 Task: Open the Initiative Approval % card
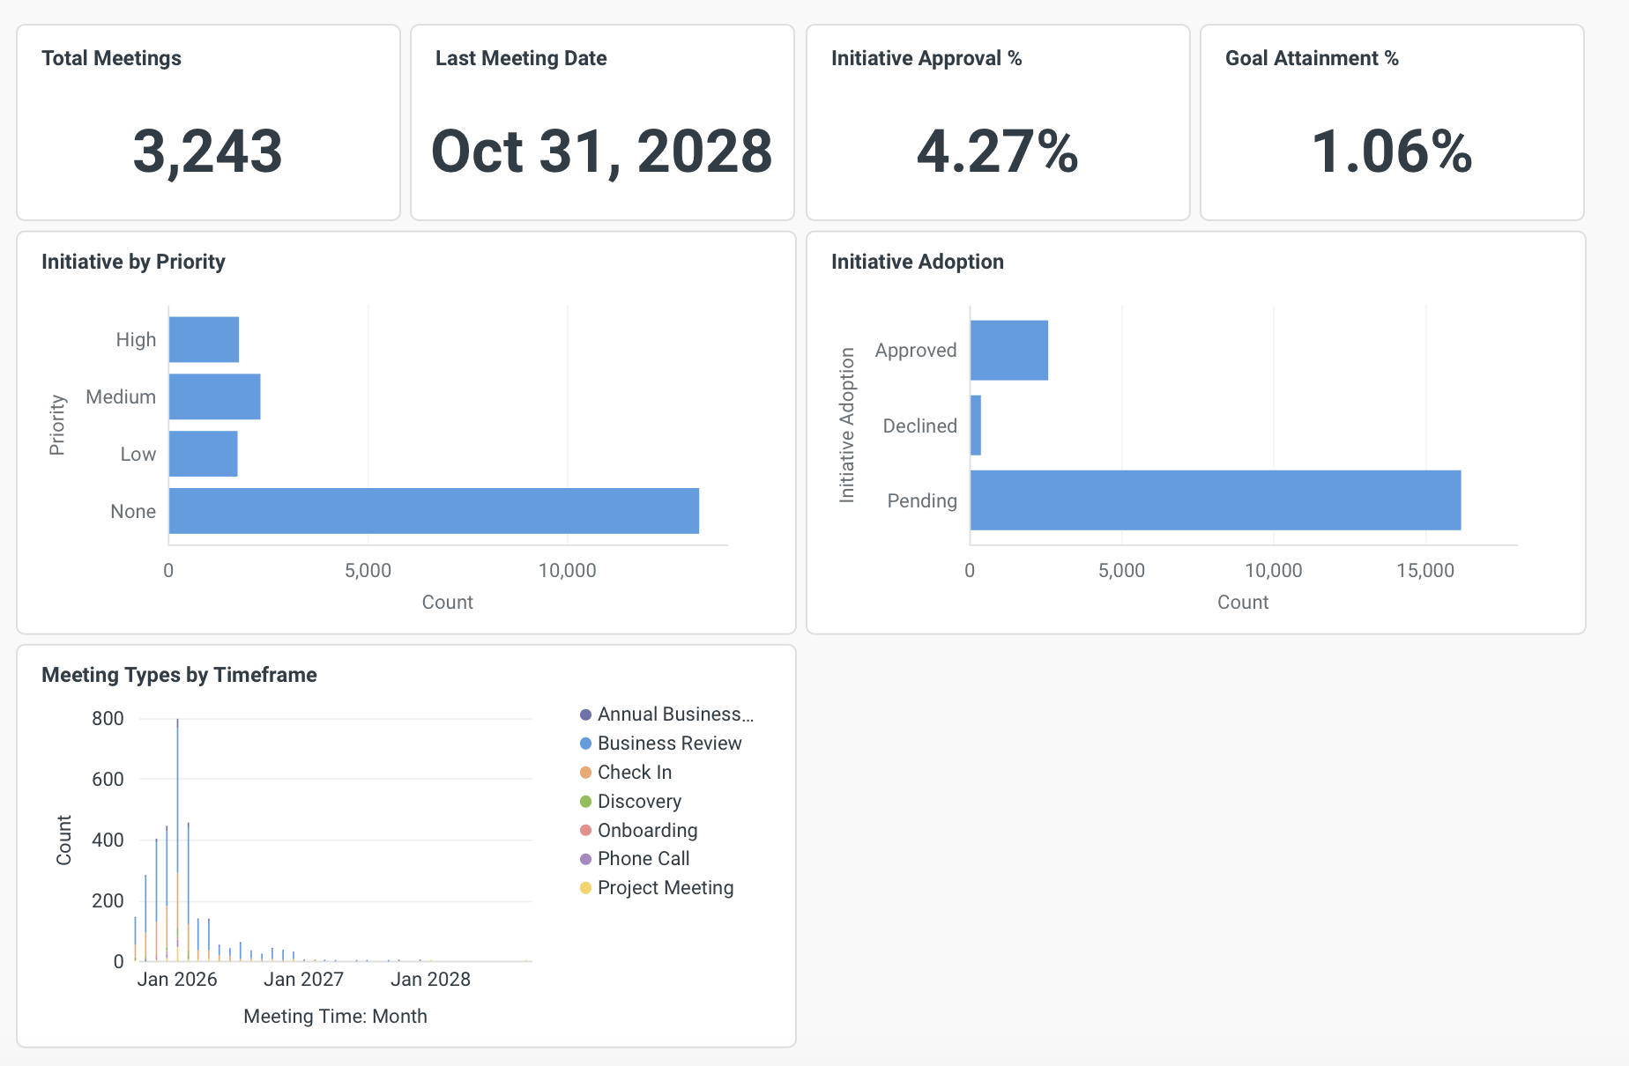[x=997, y=122]
